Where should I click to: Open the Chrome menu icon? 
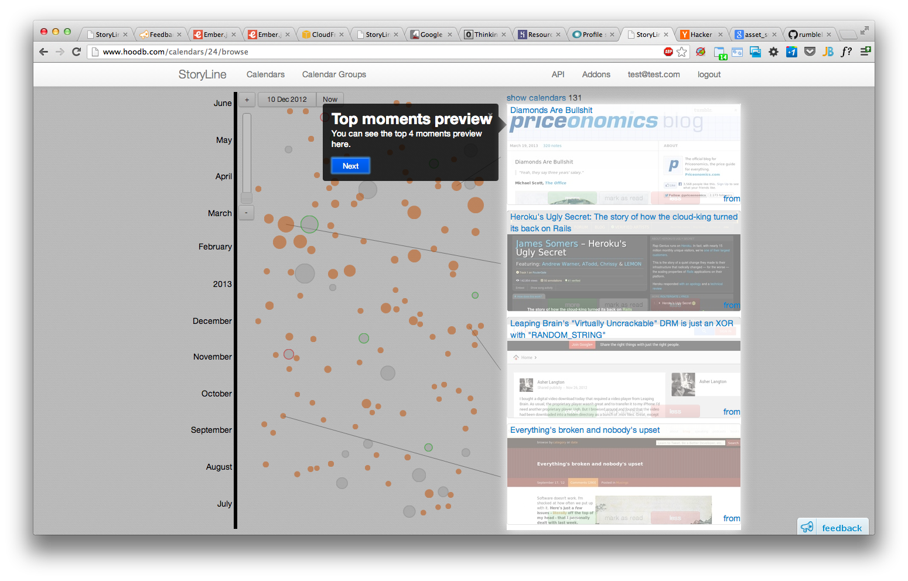click(865, 52)
